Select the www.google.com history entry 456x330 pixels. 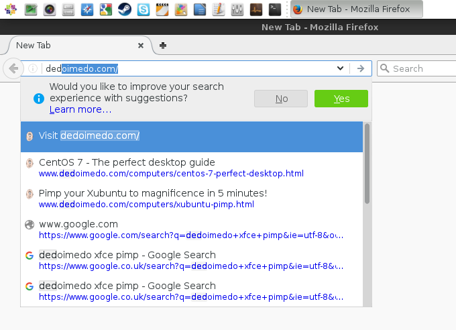click(x=192, y=229)
